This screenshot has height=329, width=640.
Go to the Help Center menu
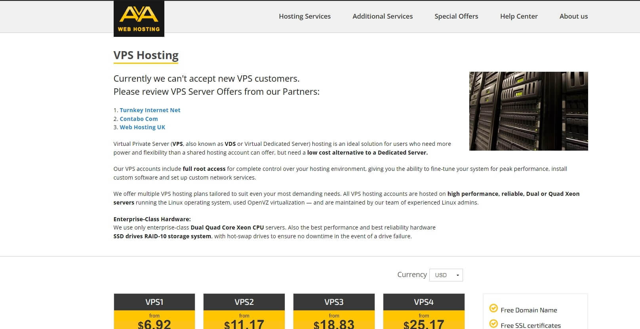[x=519, y=16]
